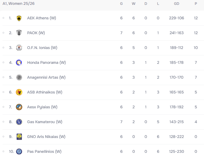Open the PAOK (W) team page
The height and width of the screenshot is (157, 204).
coord(36,33)
